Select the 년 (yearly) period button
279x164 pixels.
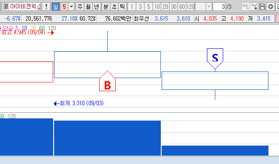pos(97,7)
